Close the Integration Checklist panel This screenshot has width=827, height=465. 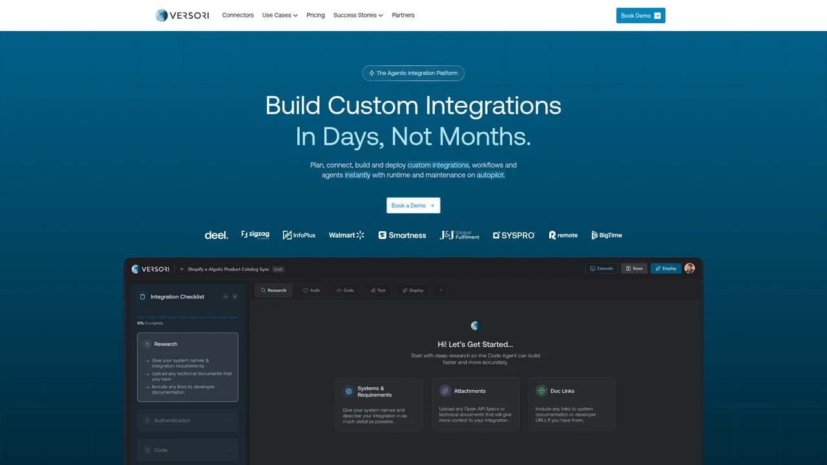[x=235, y=296]
